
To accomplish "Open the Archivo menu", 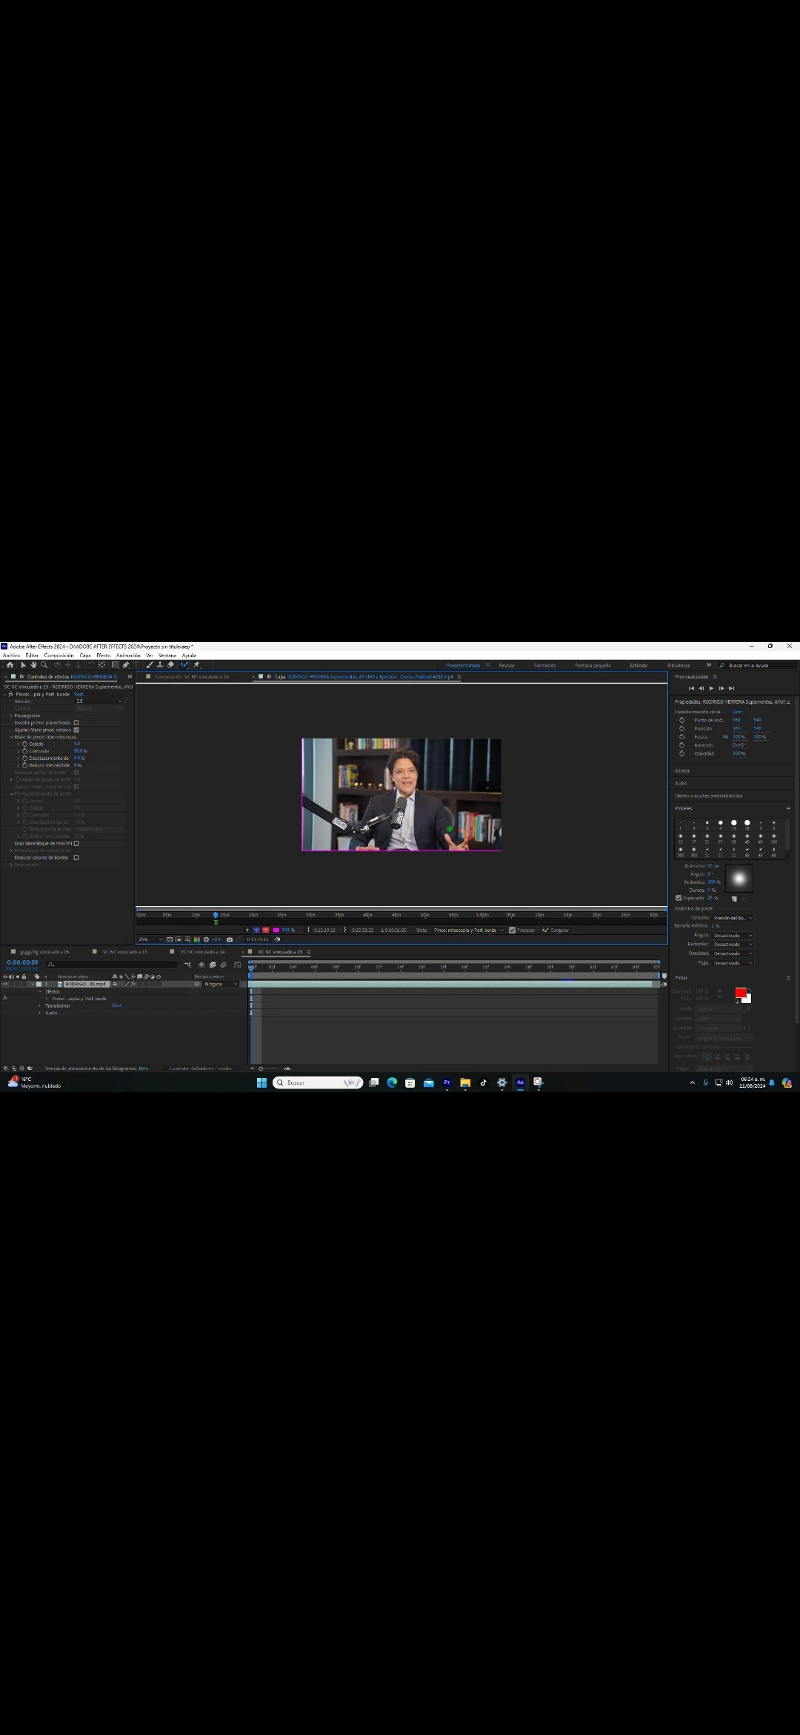I will click(x=11, y=655).
